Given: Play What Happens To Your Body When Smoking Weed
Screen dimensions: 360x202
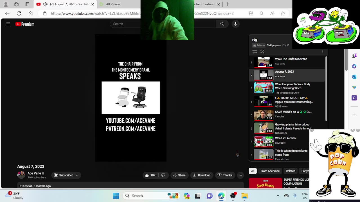Looking at the screenshot, I should (287, 88).
